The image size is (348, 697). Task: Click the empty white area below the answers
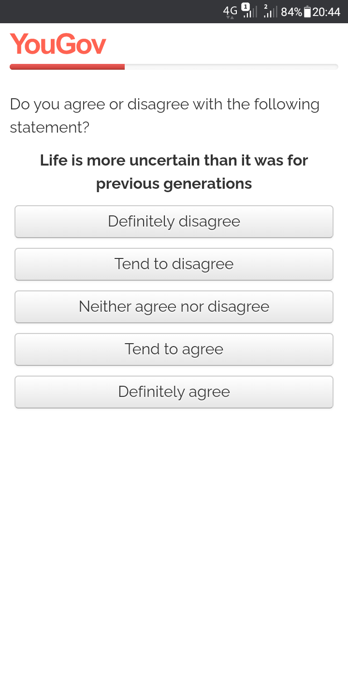[174, 552]
